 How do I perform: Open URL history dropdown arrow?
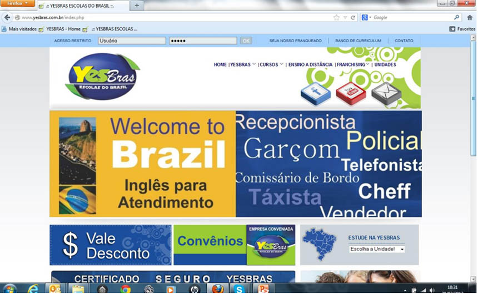tap(345, 17)
